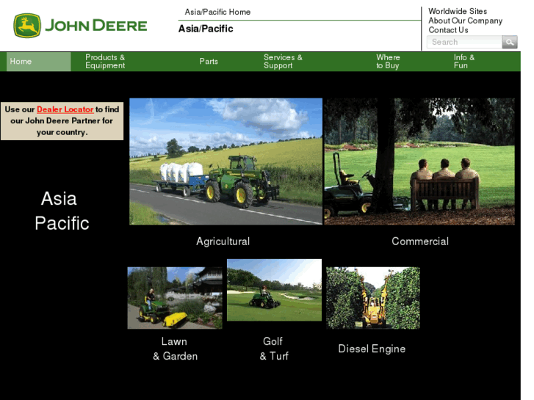
Task: Click into the Search input field
Action: click(x=464, y=43)
